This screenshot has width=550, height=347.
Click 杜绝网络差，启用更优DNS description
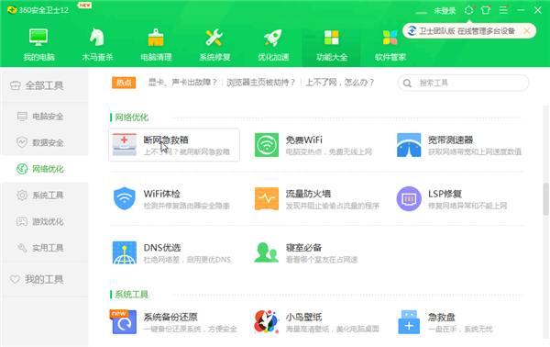[x=187, y=260]
